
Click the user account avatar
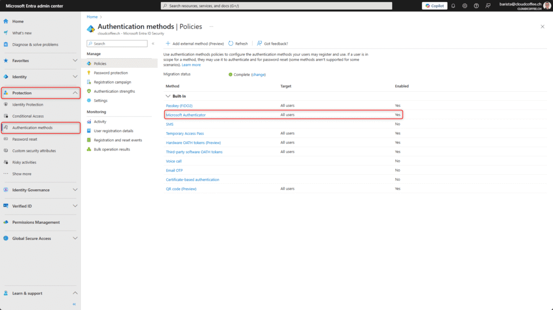click(x=547, y=5)
